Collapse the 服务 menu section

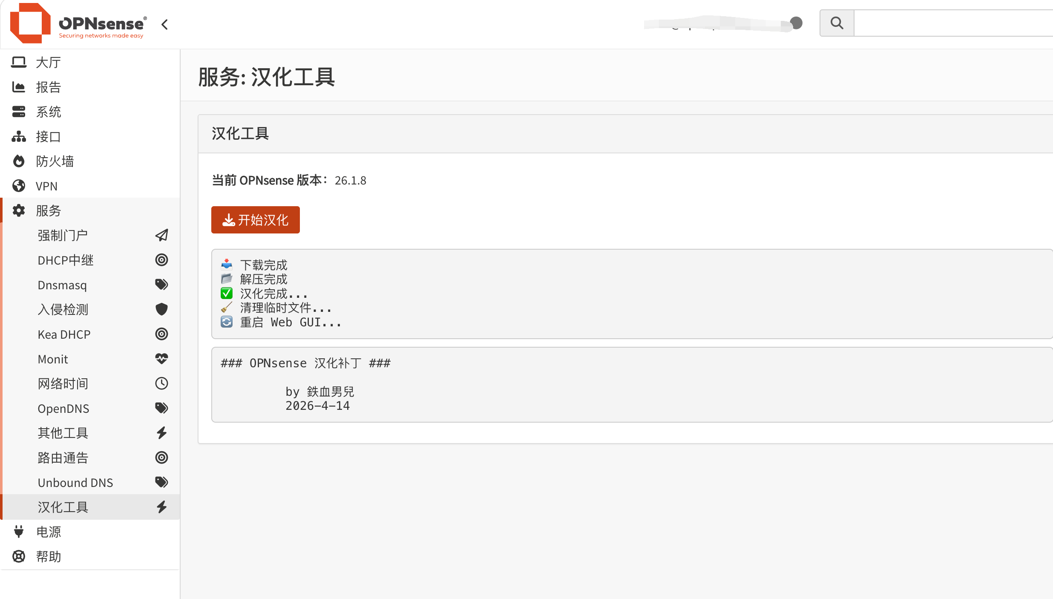coord(90,210)
